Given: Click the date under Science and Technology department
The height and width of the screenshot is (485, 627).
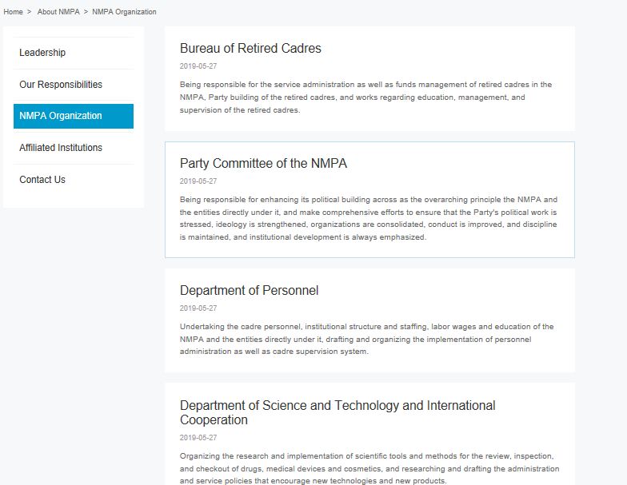Looking at the screenshot, I should click(x=198, y=438).
